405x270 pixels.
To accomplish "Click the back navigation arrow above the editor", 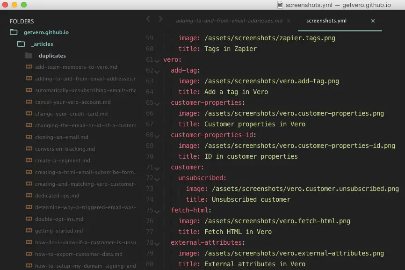I will pyautogui.click(x=148, y=20).
